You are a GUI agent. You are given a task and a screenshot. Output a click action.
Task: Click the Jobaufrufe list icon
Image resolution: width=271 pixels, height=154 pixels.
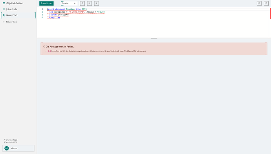point(4,9)
